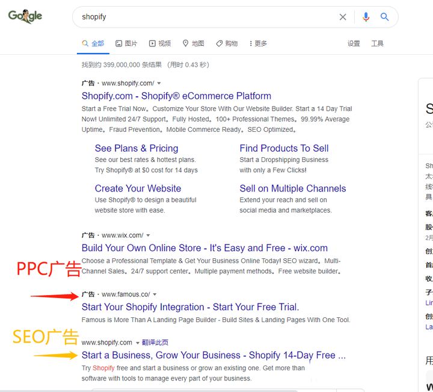Screen dimensions: 433x392
Task: Open Start Your Shopify Integration link
Action: coord(190,307)
